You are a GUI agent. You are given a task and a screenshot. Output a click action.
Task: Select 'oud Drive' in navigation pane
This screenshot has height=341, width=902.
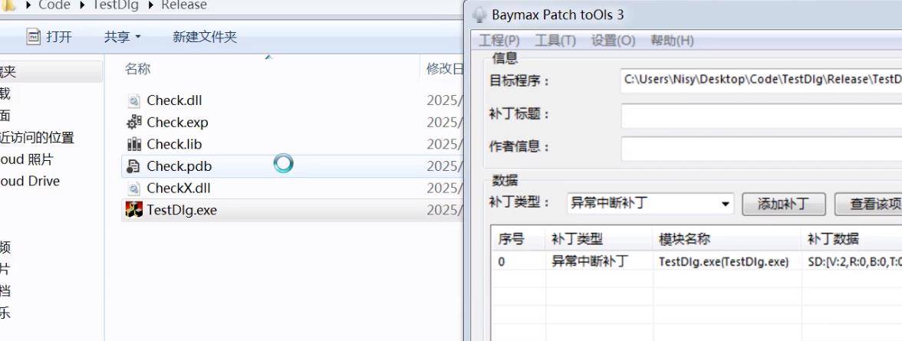point(30,181)
